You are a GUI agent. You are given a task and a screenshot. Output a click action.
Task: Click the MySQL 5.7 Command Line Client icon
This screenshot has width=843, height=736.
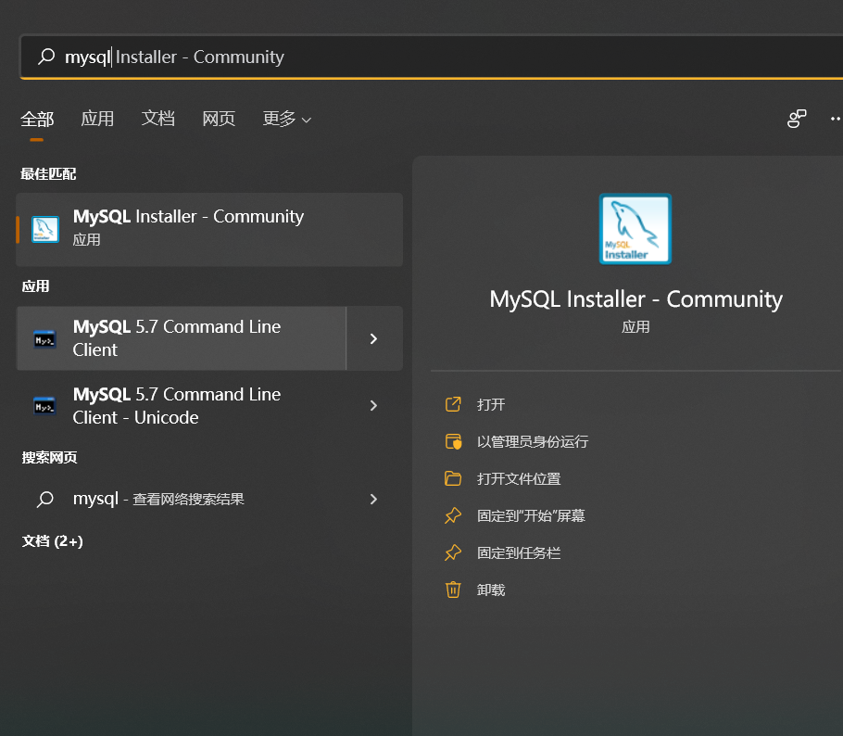pos(44,340)
